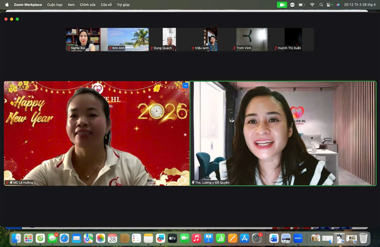Open Microsoft Word from the Dock

tap(274, 238)
